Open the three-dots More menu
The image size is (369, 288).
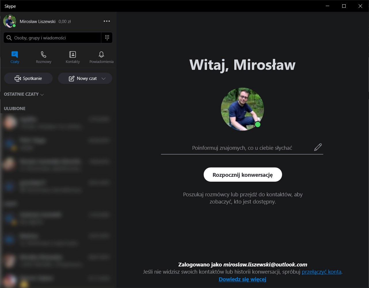(107, 21)
